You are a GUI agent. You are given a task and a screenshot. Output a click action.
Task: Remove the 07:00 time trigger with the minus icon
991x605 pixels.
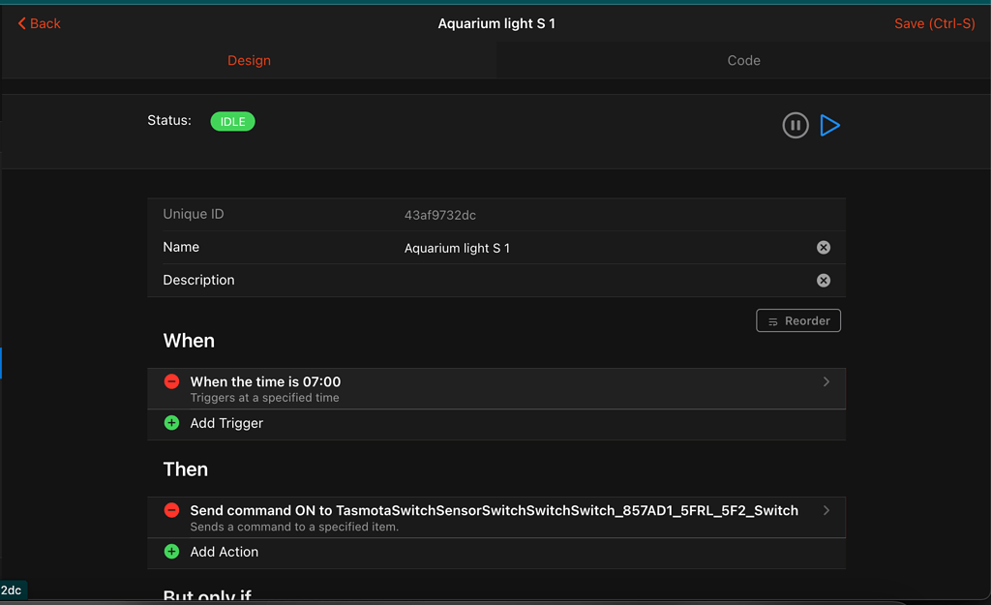[171, 381]
